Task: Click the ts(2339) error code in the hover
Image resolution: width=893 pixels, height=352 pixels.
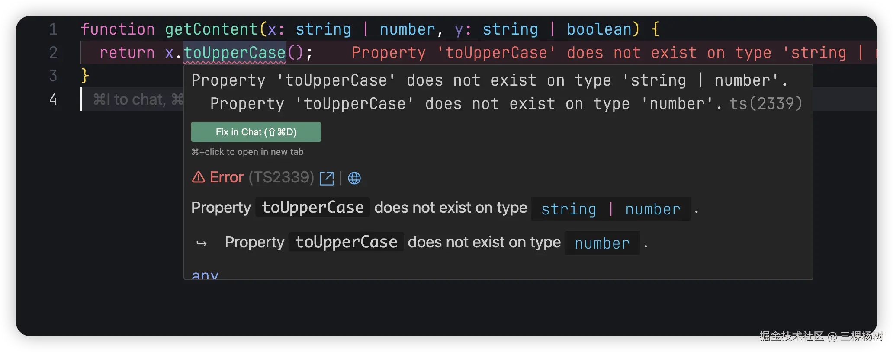Action: pyautogui.click(x=765, y=104)
